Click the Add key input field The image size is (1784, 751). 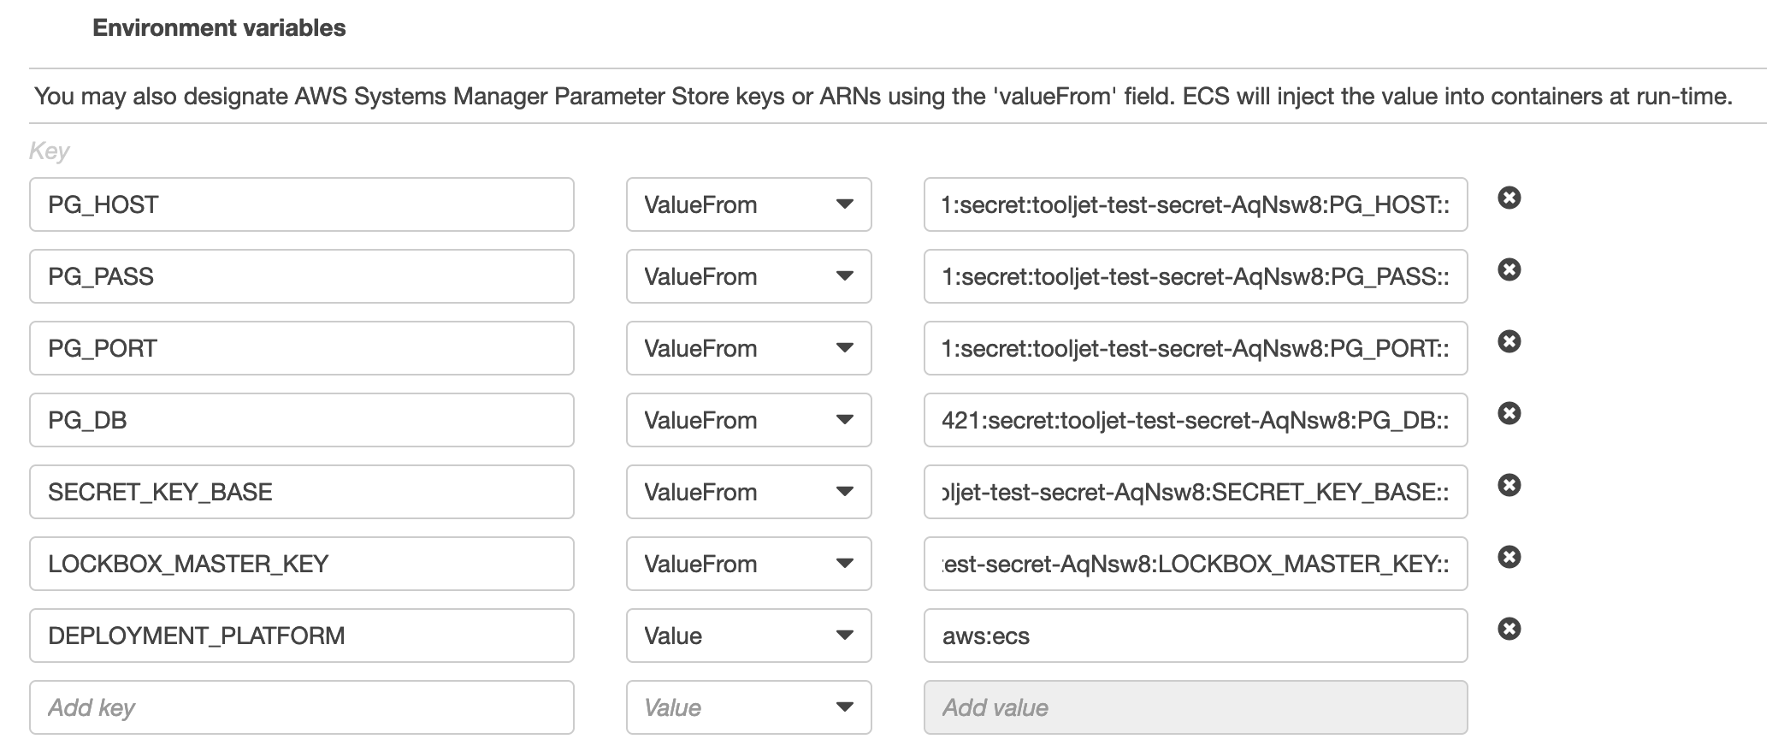[x=301, y=707]
